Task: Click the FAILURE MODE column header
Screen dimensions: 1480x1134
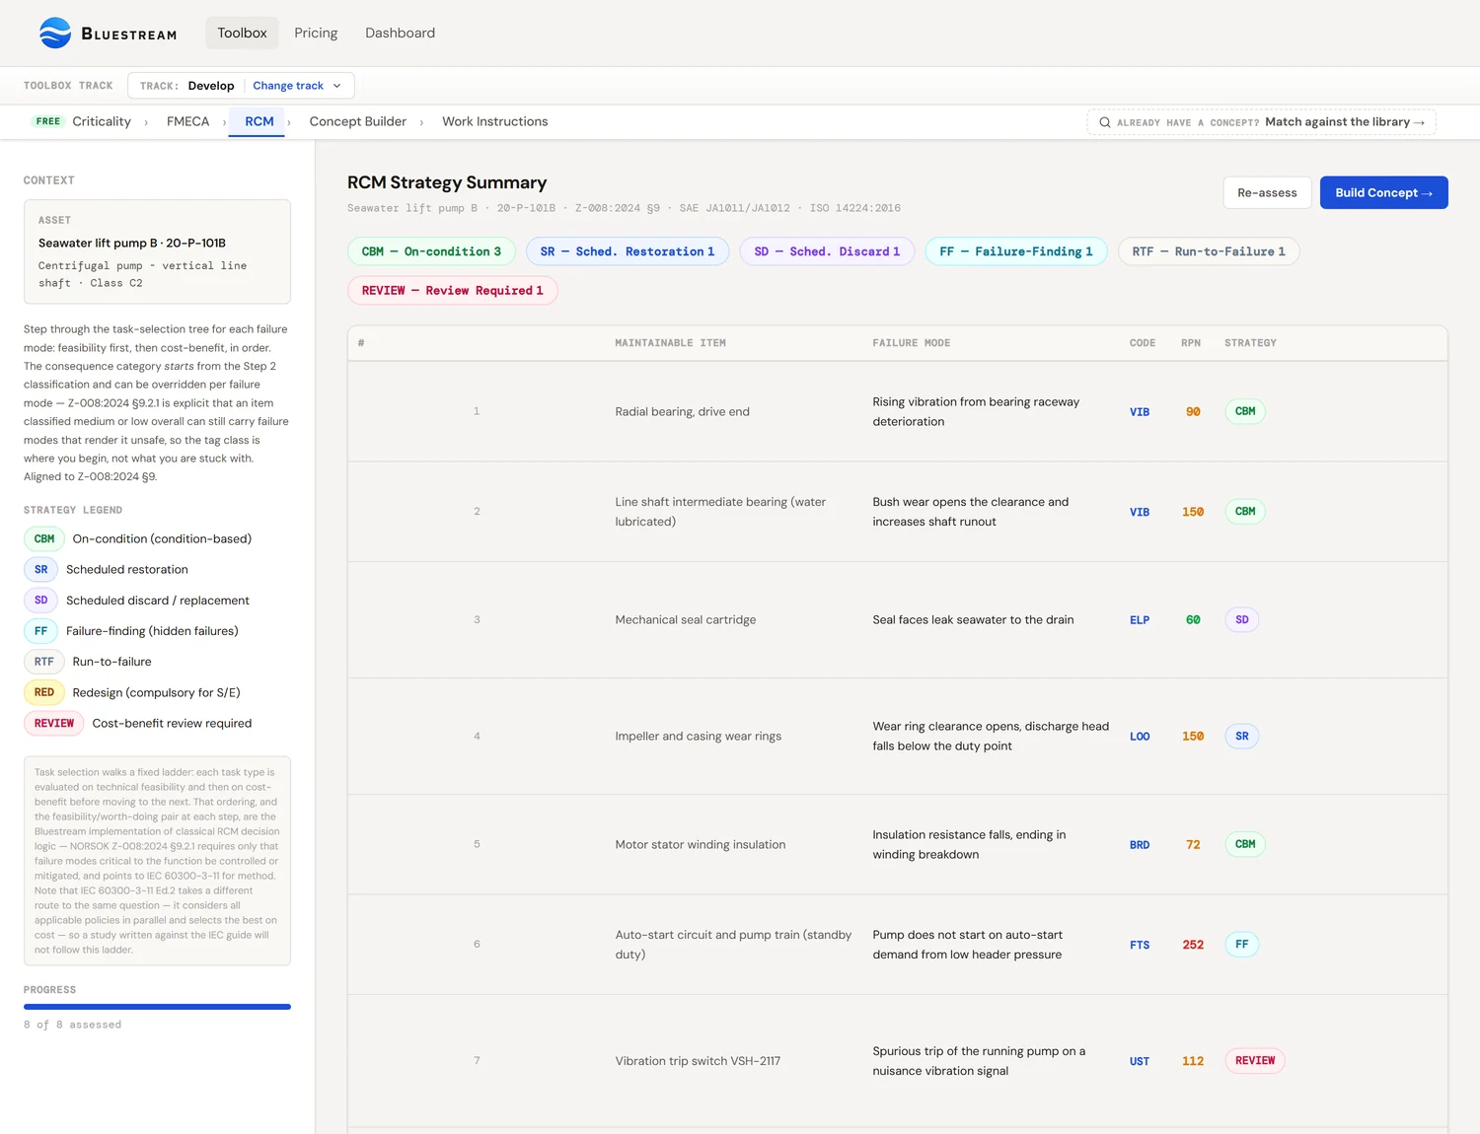Action: pos(911,343)
